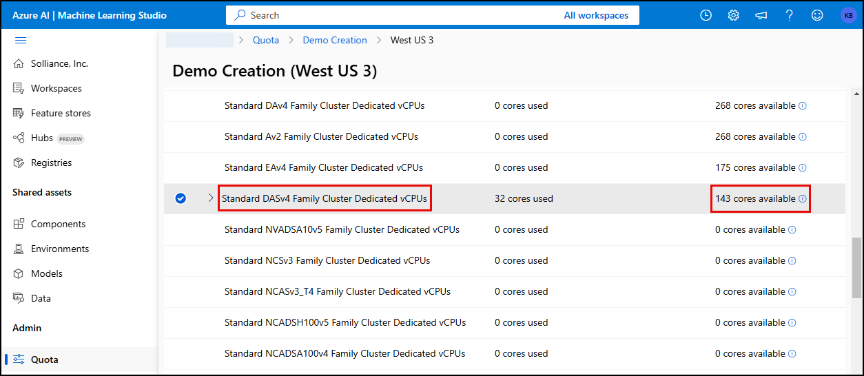Click the West US 3 breadcrumb
864x376 pixels.
click(x=412, y=40)
